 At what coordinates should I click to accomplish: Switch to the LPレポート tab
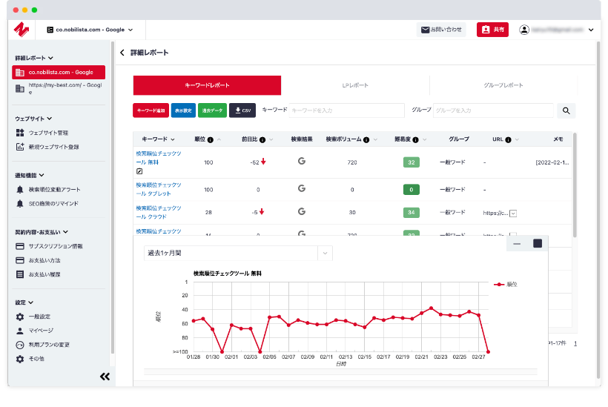(354, 85)
